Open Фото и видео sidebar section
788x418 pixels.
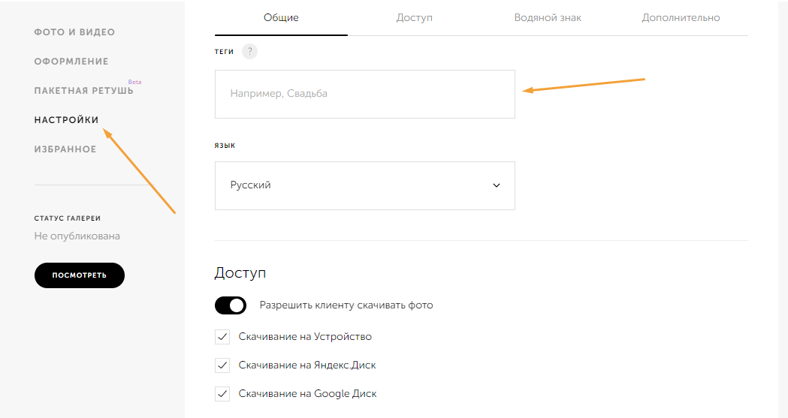click(74, 32)
